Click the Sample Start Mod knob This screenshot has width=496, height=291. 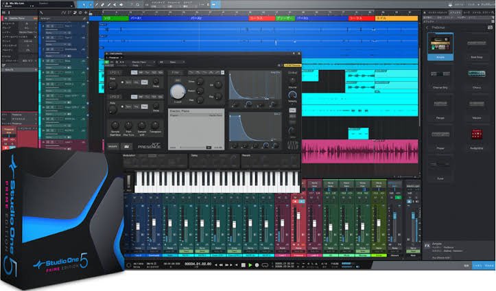115,126
